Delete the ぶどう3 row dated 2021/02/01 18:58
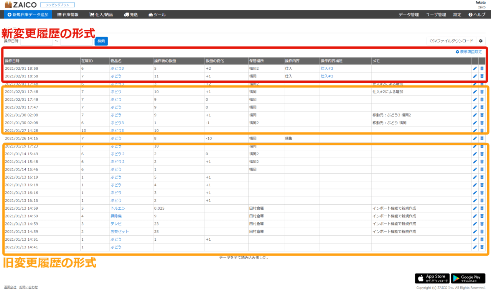 tap(482, 69)
